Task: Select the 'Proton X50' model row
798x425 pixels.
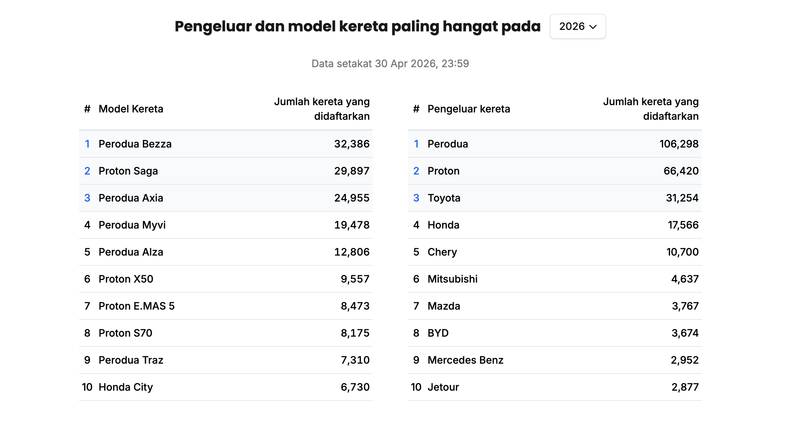Action: point(226,279)
